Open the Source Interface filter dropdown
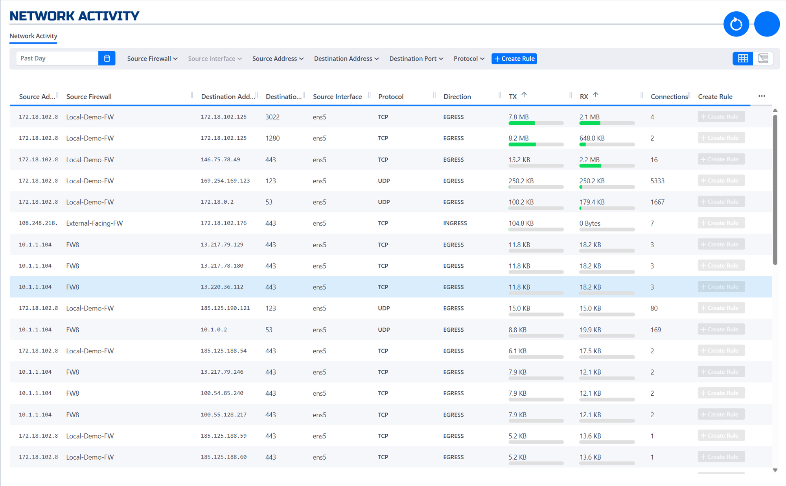786x486 pixels. pyautogui.click(x=215, y=58)
